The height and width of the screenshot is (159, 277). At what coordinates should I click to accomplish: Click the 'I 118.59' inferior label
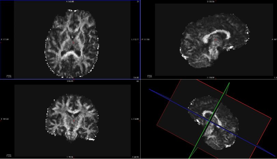(211, 77)
